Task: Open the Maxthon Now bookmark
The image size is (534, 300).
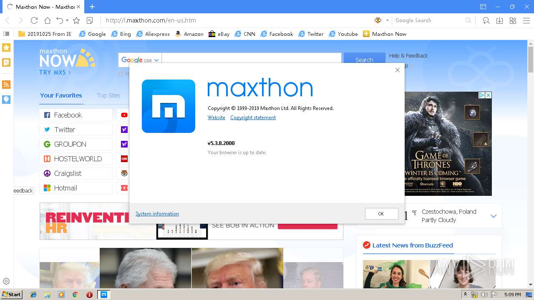Action: [385, 34]
